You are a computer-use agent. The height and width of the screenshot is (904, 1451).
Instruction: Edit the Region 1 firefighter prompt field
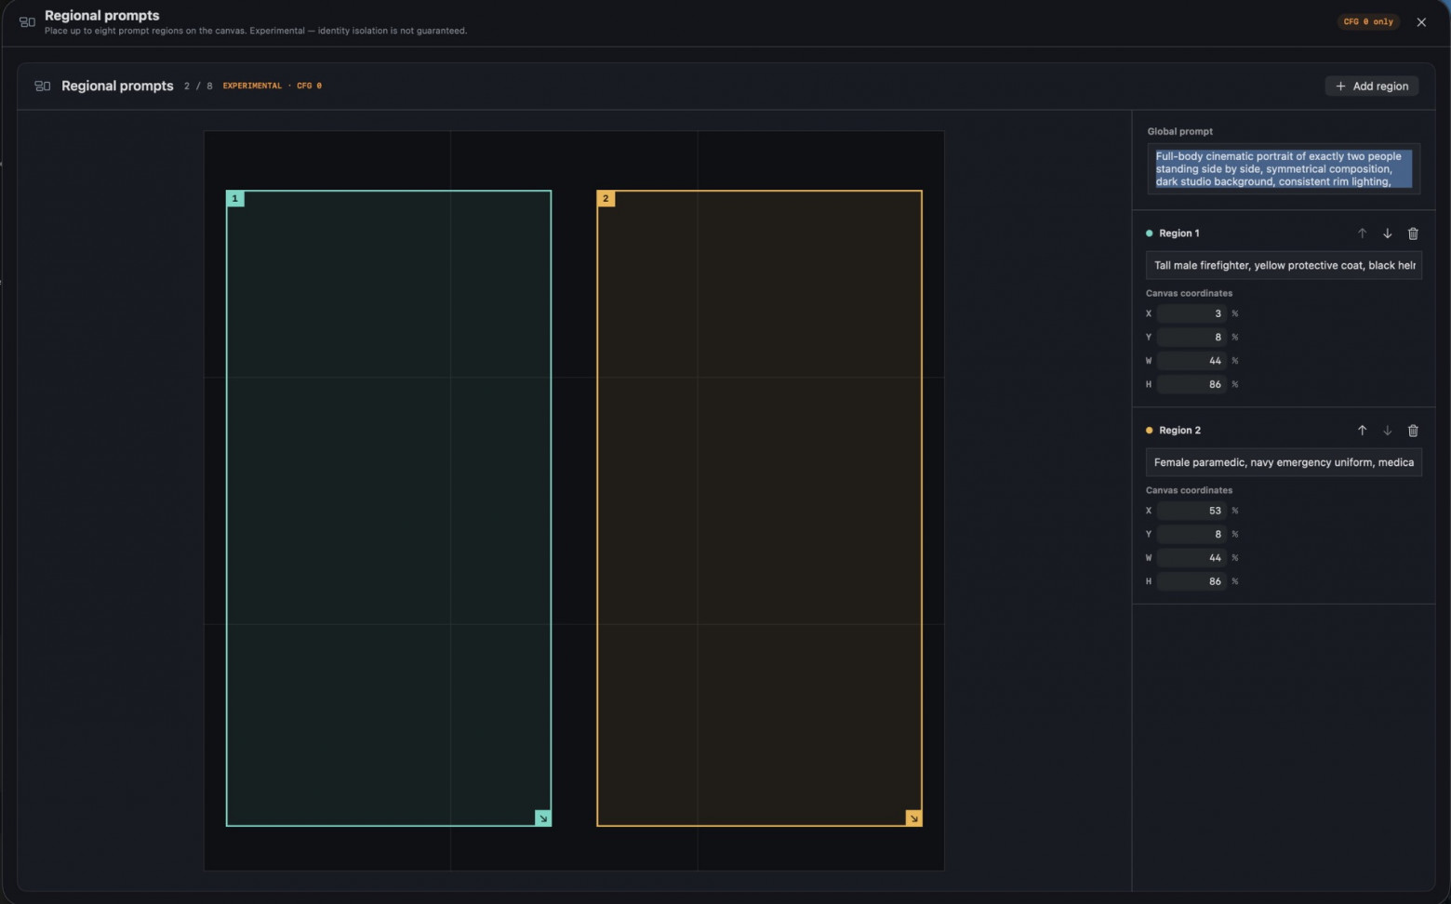coord(1284,265)
